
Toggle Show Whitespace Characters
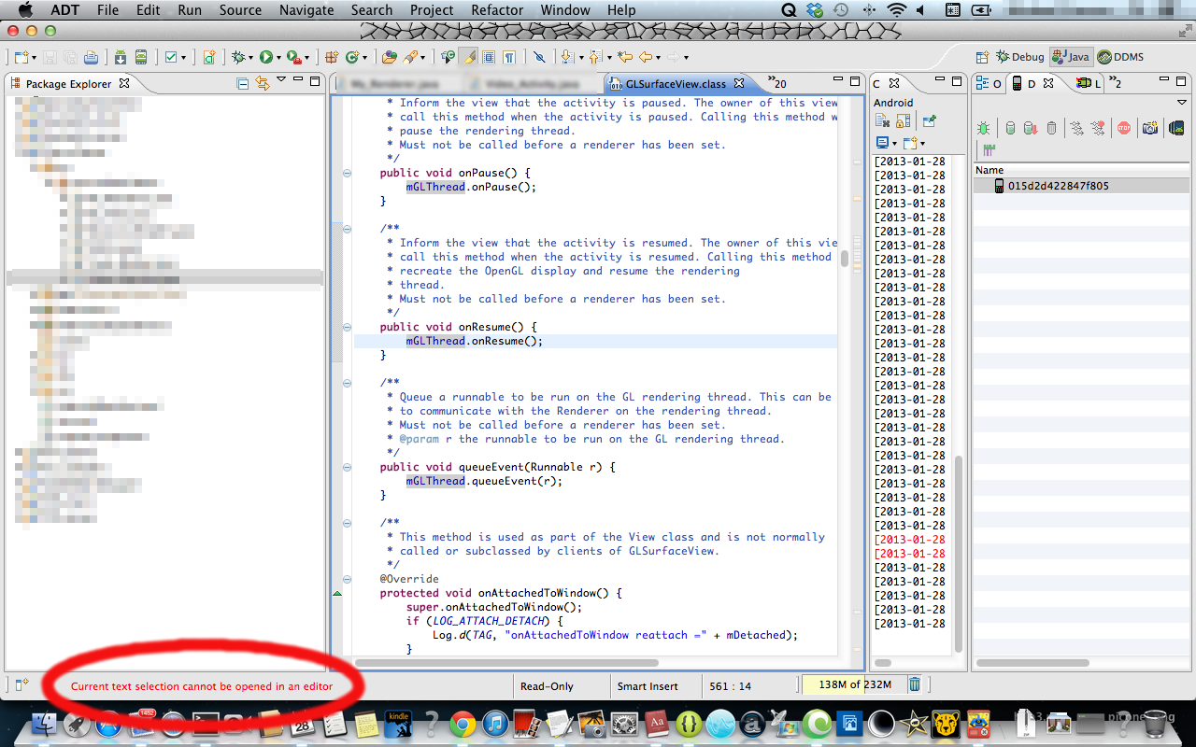[509, 57]
